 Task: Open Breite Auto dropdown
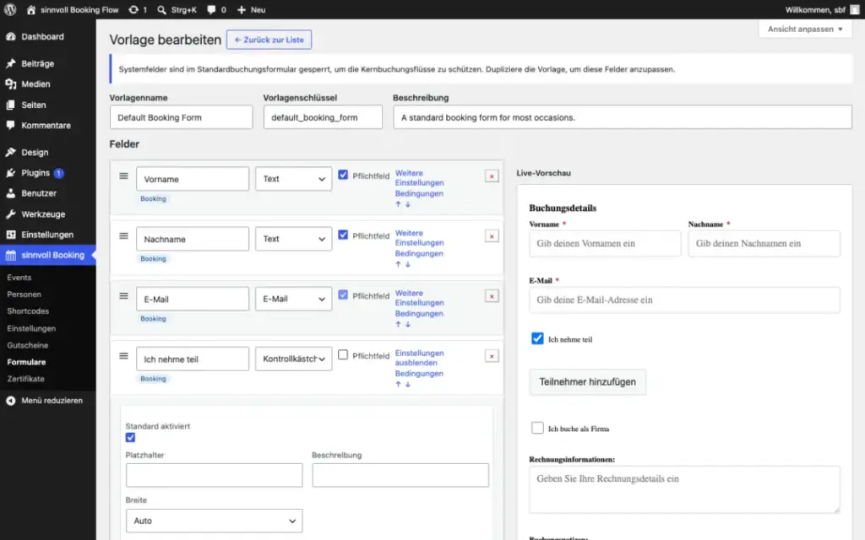(214, 521)
